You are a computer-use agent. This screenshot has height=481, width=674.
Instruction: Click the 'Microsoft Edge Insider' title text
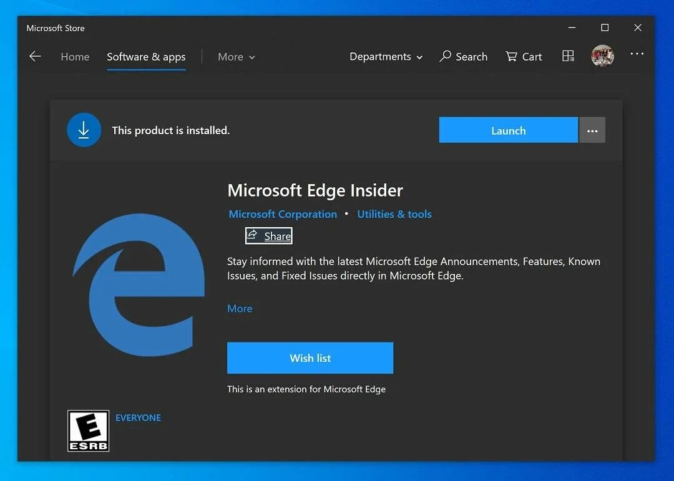pyautogui.click(x=315, y=190)
